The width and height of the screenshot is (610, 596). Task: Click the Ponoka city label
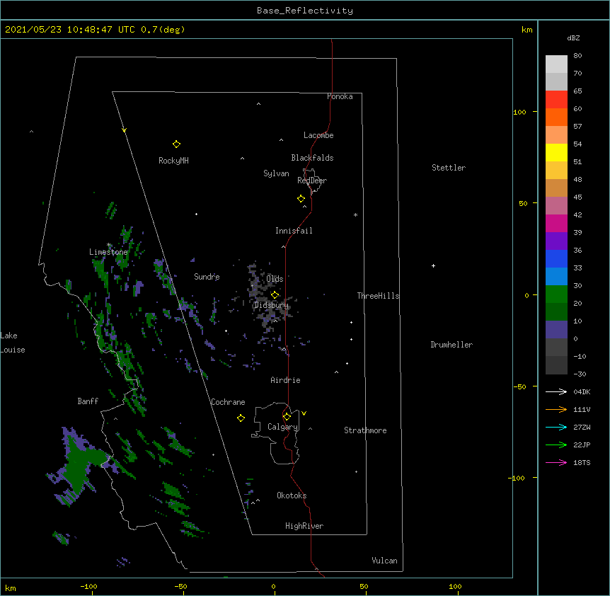coord(340,96)
